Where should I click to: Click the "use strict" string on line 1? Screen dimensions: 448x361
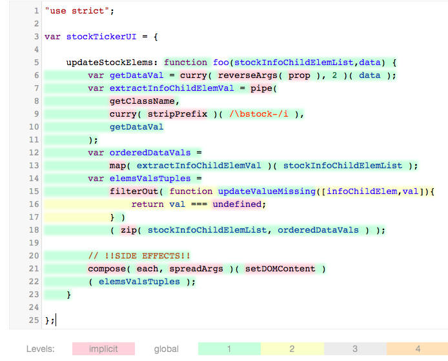click(x=77, y=11)
